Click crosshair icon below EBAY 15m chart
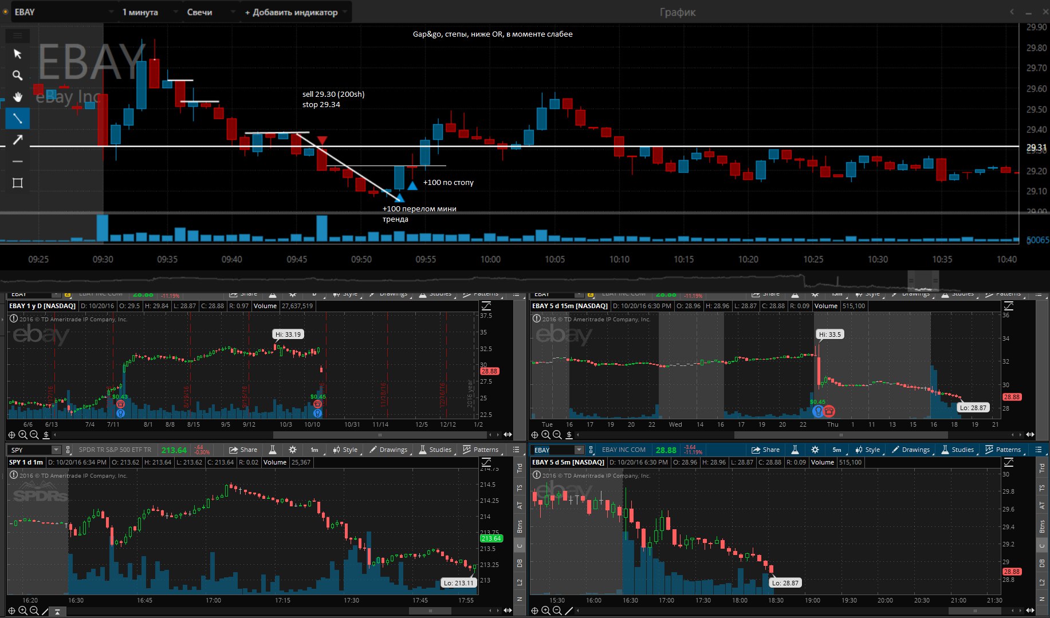 534,435
